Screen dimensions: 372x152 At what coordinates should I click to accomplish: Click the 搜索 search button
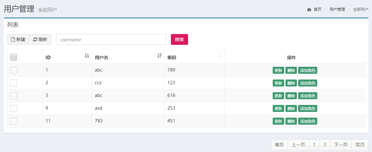(179, 39)
